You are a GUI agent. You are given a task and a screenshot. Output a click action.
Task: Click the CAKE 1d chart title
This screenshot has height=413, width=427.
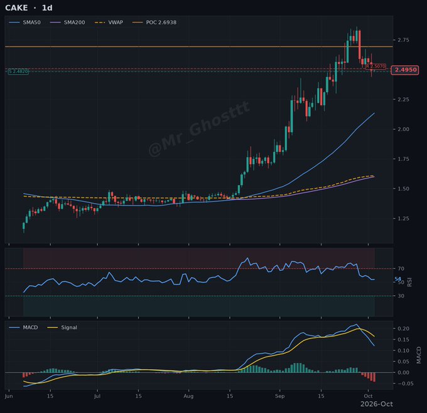[x=29, y=8]
